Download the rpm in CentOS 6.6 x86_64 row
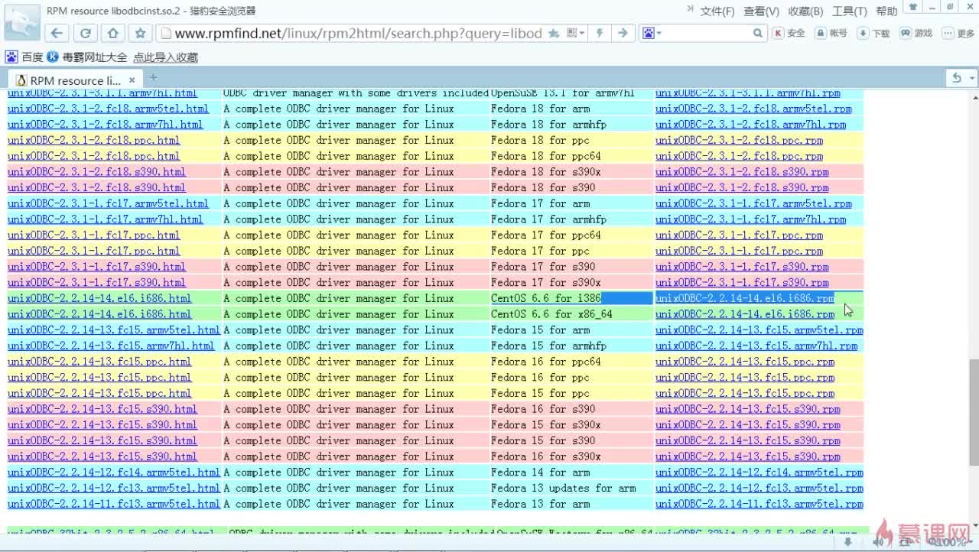 click(745, 314)
